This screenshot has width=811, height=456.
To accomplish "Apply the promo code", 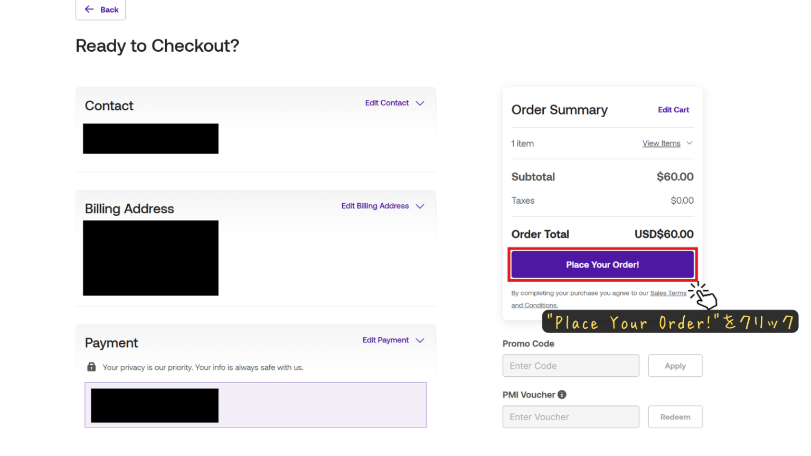I will [x=675, y=366].
